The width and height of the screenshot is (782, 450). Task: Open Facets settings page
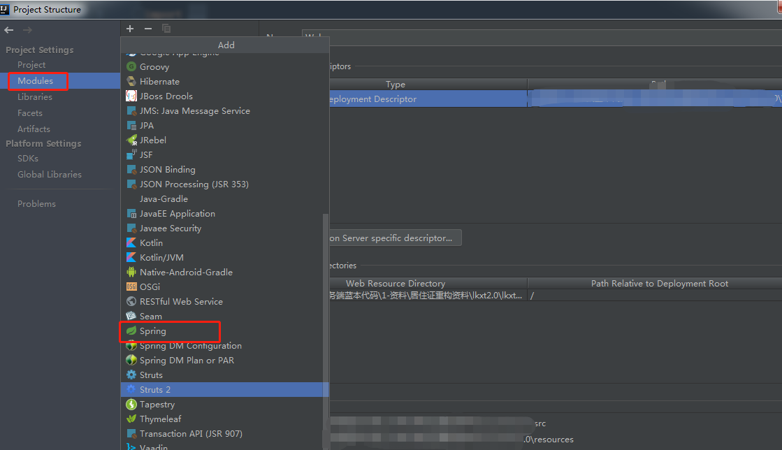tap(29, 112)
